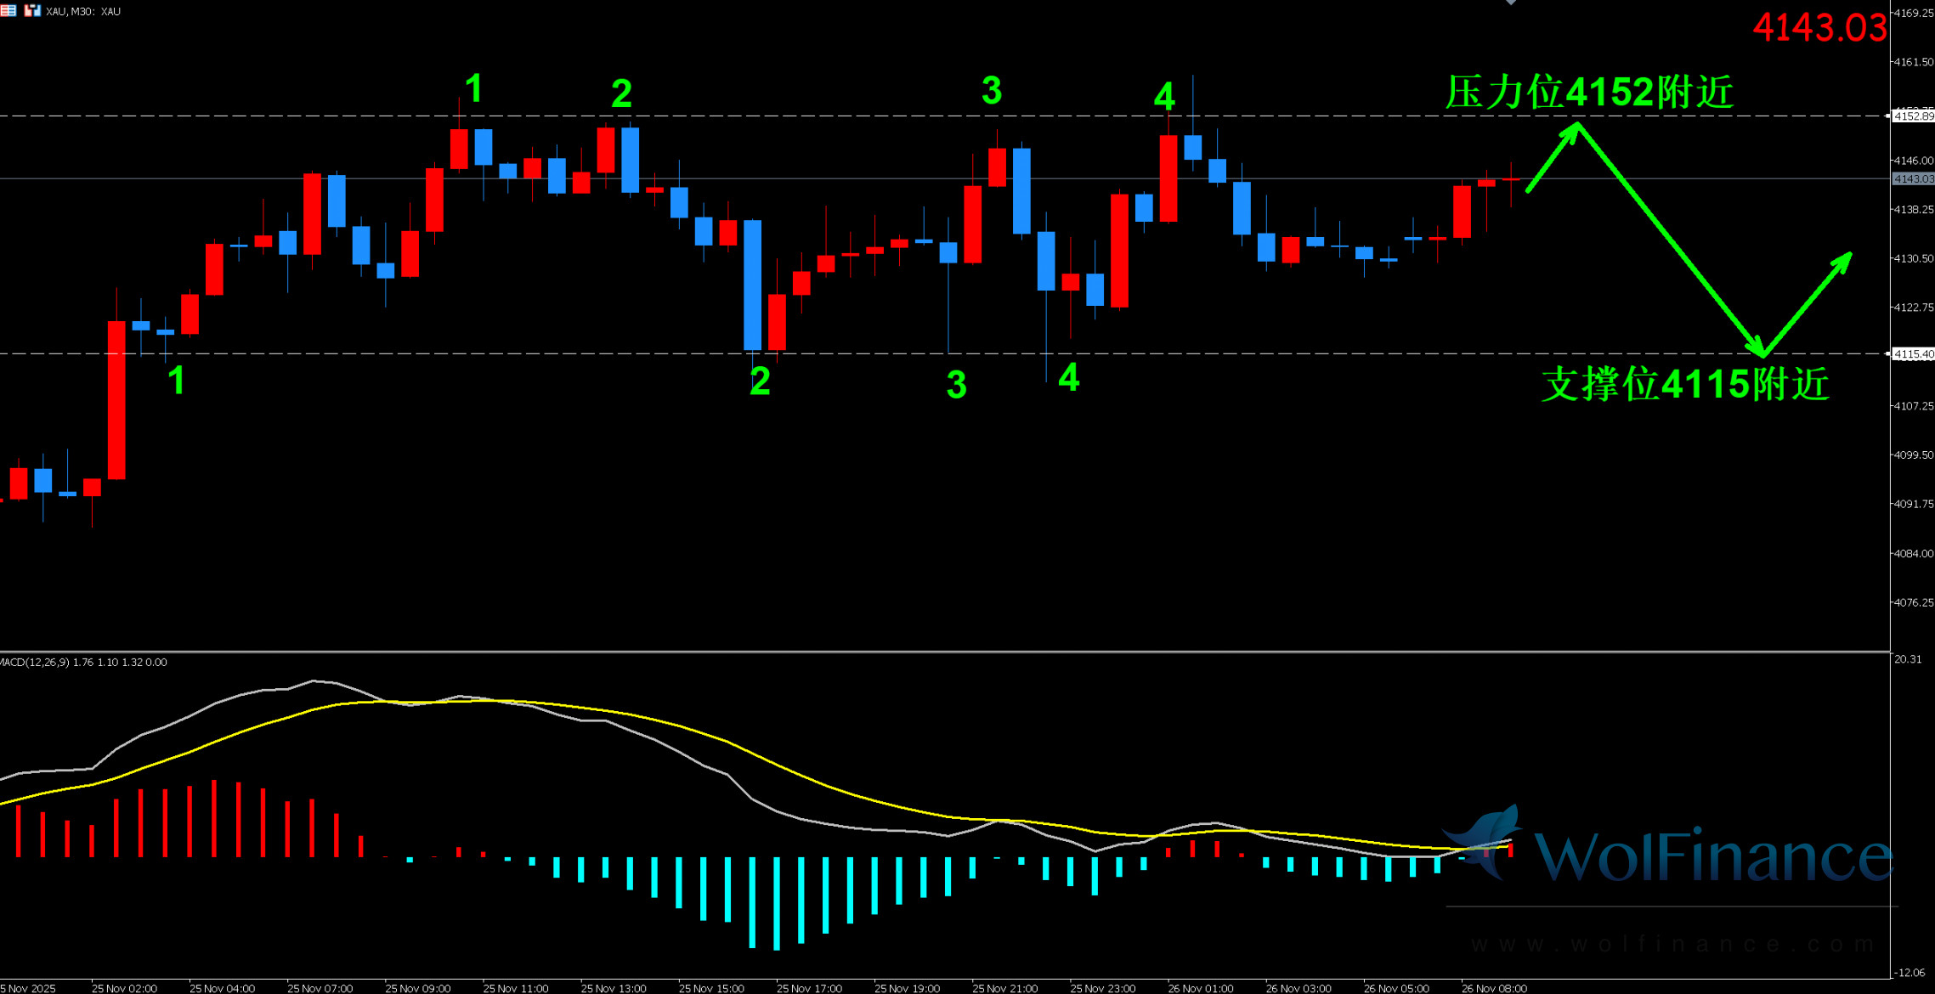Image resolution: width=1935 pixels, height=994 pixels.
Task: Open the www.wolfinance.com watermark link
Action: click(1672, 945)
